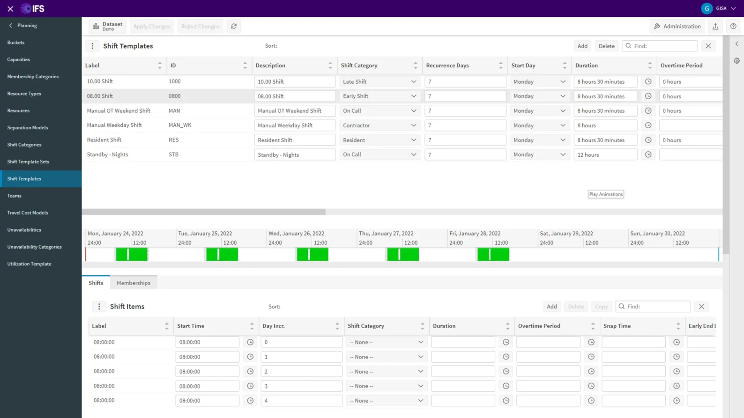Image resolution: width=744 pixels, height=418 pixels.
Task: Click the refresh icon in the toolbar
Action: pos(234,26)
